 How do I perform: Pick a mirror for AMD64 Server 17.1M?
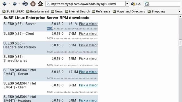click(x=88, y=72)
